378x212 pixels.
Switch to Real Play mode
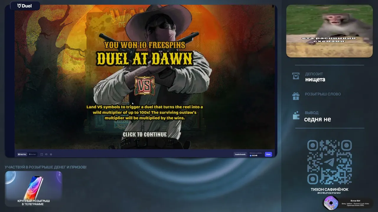coord(22,154)
